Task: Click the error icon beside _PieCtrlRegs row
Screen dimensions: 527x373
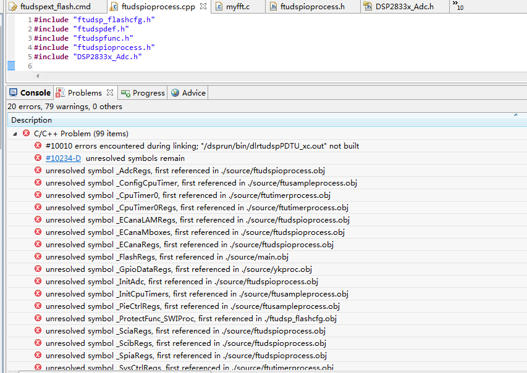Action: click(x=38, y=306)
